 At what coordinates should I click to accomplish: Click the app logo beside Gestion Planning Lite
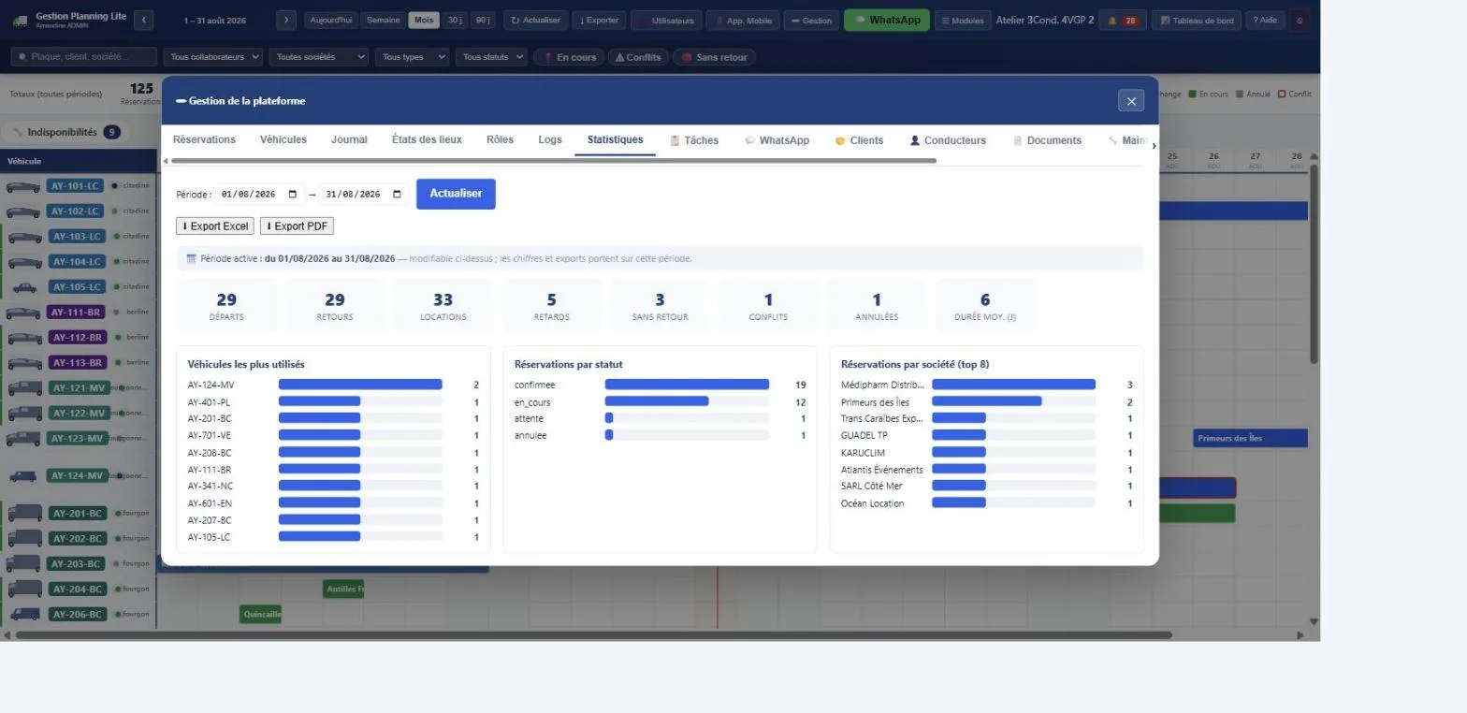pyautogui.click(x=20, y=20)
